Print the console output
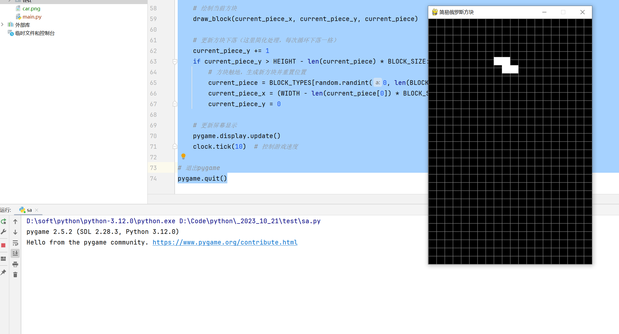The height and width of the screenshot is (334, 619). 15,264
